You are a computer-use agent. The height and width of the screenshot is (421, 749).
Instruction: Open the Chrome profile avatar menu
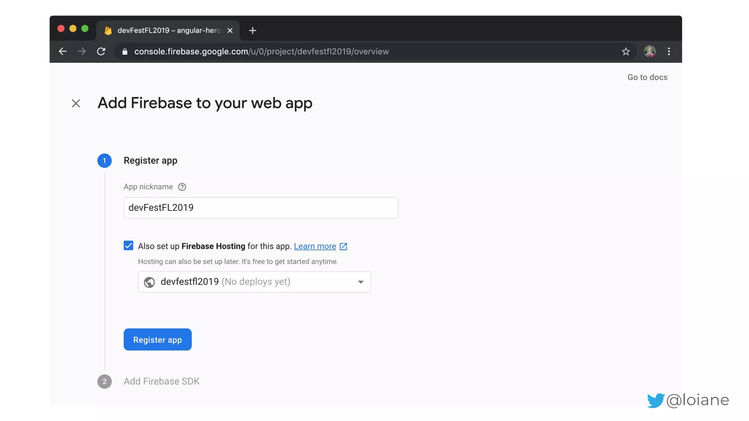650,52
